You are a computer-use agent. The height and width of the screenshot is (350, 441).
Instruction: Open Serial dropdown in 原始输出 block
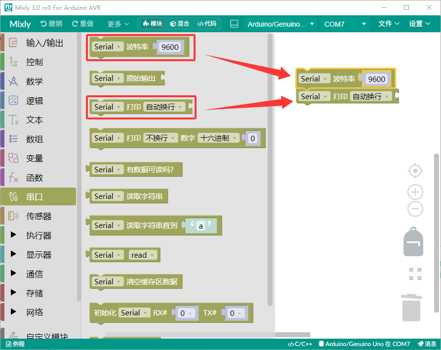pos(108,78)
